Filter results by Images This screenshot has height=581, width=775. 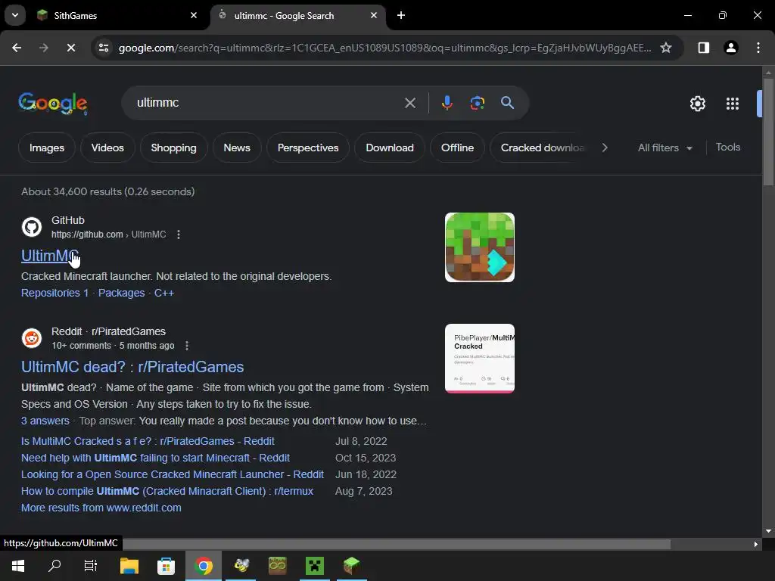[46, 148]
